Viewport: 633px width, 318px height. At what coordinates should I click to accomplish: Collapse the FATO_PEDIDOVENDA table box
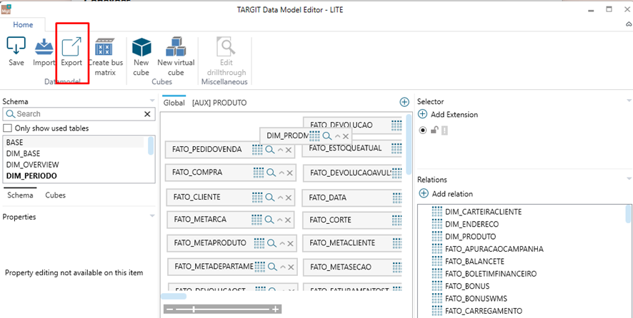click(x=280, y=150)
